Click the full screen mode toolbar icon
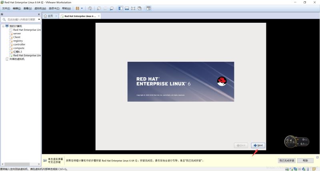This screenshot has width=320, height=171. (x=133, y=8)
